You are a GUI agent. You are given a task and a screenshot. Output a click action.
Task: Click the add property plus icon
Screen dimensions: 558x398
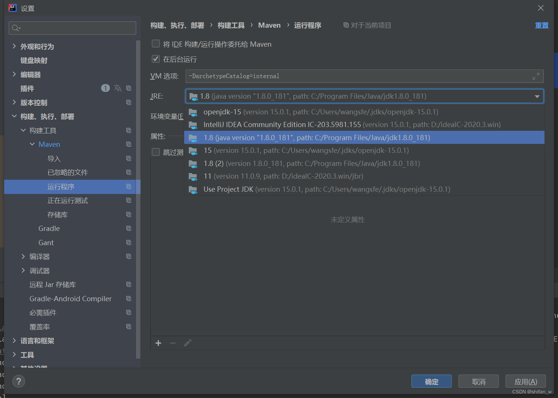pos(158,343)
